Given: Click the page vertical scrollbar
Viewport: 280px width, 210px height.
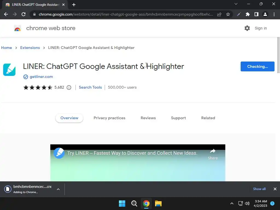Looking at the screenshot, I should coord(278,55).
